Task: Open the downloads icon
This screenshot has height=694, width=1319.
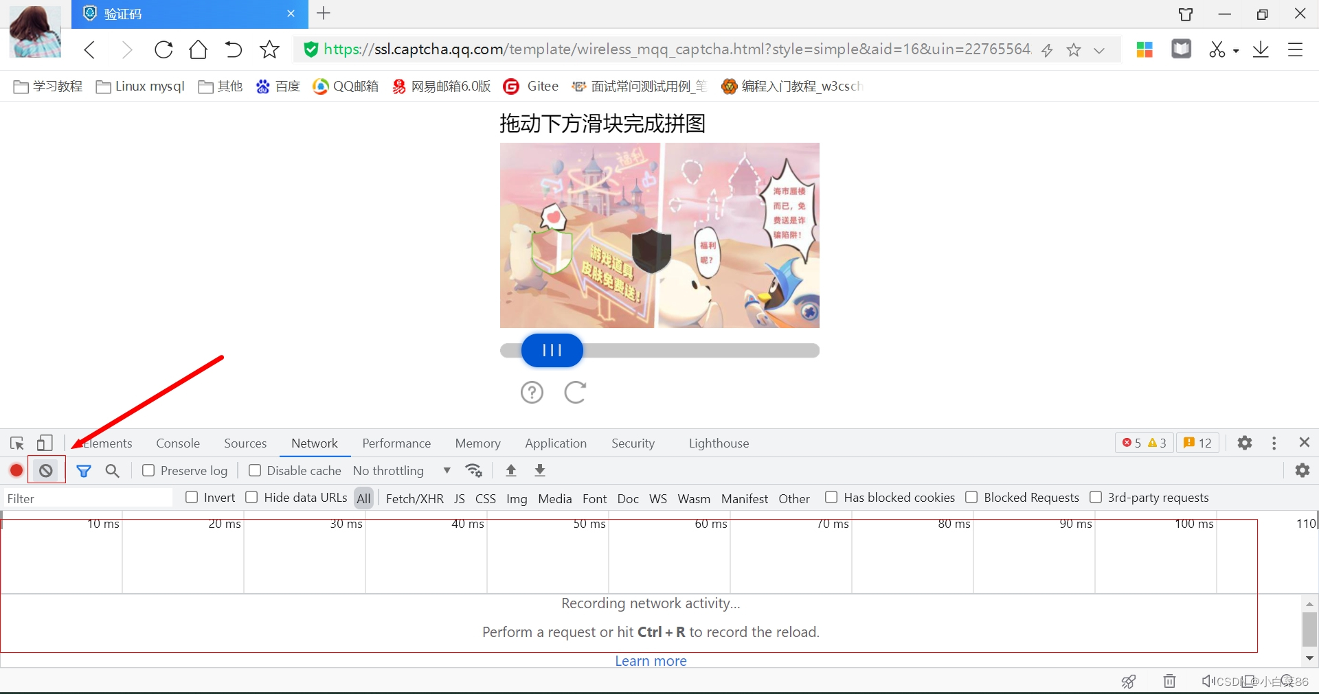Action: [x=1261, y=49]
